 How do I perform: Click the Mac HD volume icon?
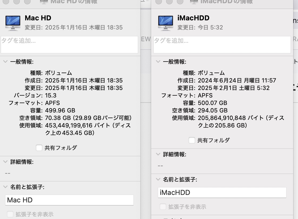13,23
